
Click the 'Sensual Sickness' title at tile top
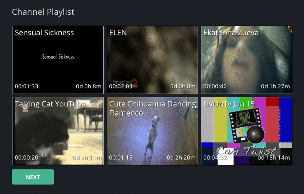(x=44, y=33)
